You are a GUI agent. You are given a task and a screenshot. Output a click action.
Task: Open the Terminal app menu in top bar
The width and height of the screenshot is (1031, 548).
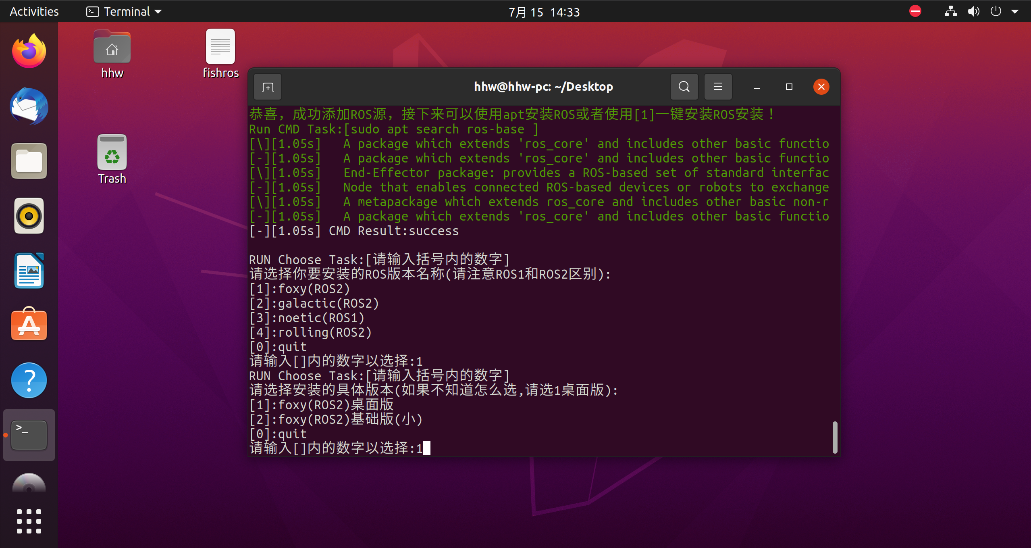(124, 12)
